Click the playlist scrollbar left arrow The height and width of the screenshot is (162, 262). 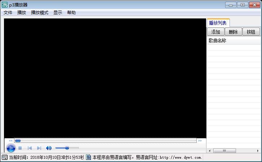click(x=210, y=151)
